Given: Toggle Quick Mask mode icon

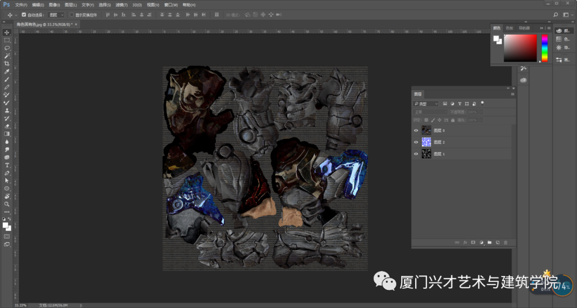Looking at the screenshot, I should pyautogui.click(x=6, y=236).
